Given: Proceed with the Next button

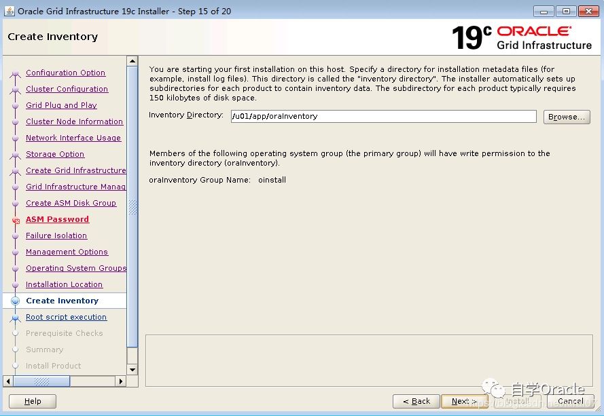Looking at the screenshot, I should (x=464, y=401).
